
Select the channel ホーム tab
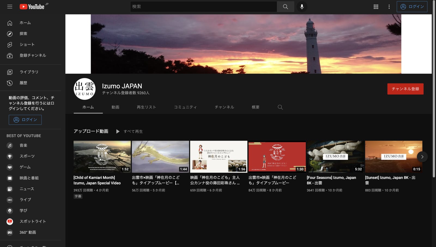[x=88, y=107]
